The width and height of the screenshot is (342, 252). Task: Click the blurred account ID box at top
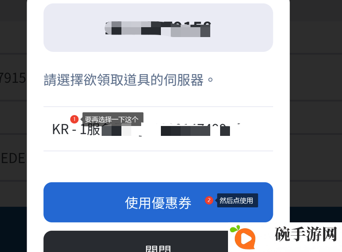pyautogui.click(x=158, y=28)
